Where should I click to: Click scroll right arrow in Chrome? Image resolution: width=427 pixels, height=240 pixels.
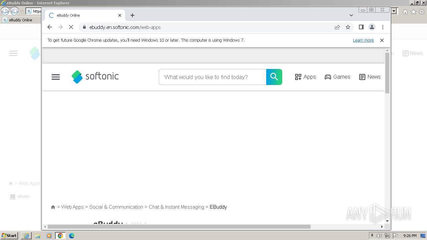click(382, 227)
